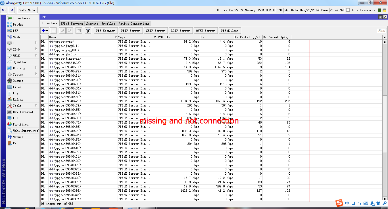Screen dimensions: 388x209
Task: Toggle Safe Mode on
Action: tap(27, 10)
